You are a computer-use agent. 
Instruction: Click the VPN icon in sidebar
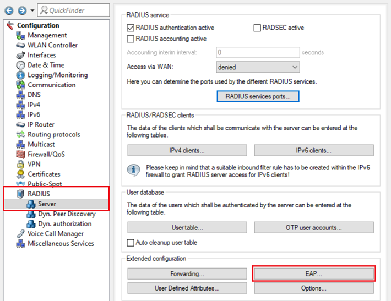pos(20,164)
